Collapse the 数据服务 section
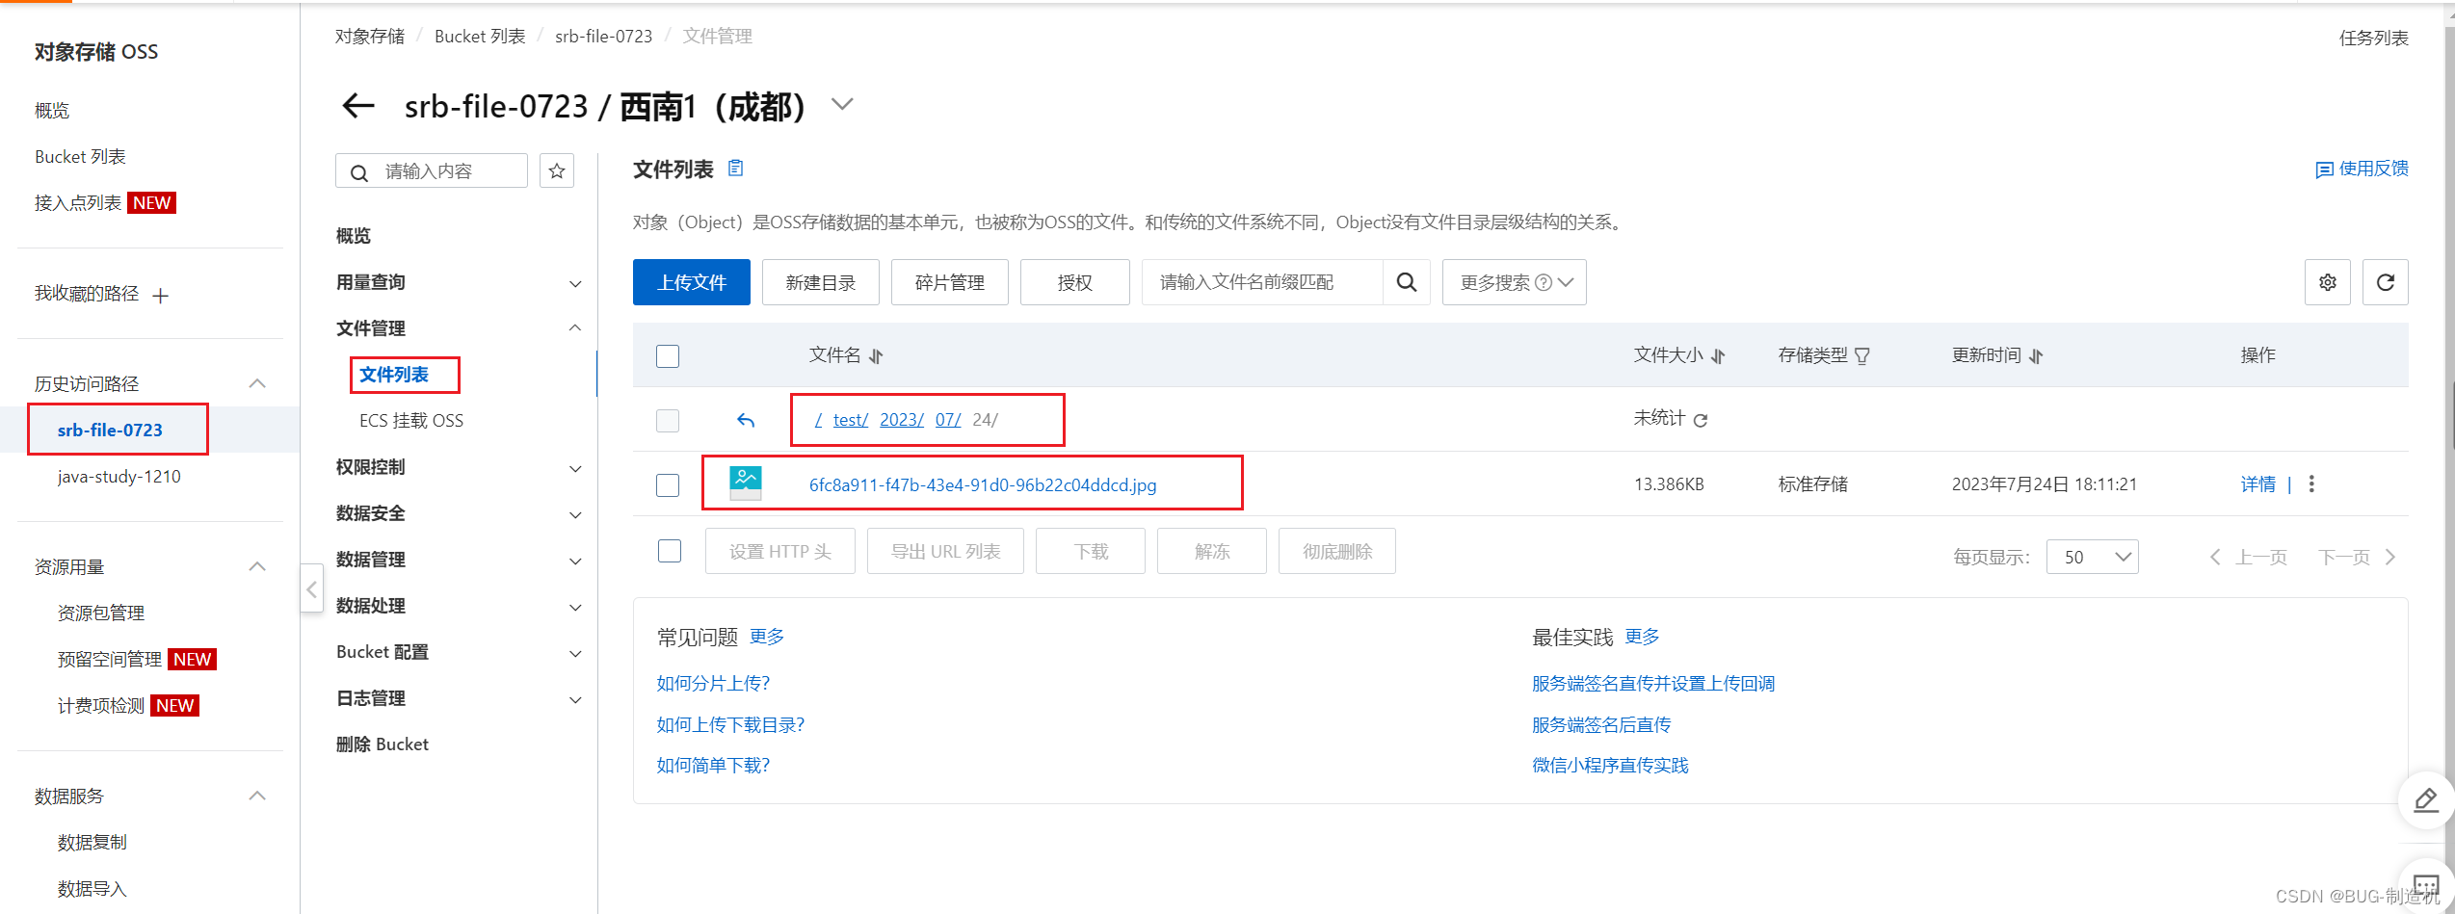The width and height of the screenshot is (2455, 914). click(x=257, y=796)
